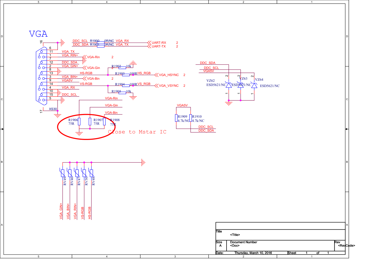The width and height of the screenshot is (369, 260).
Task: Select the VGA_VSYNC off-page connector
Action: click(168, 86)
